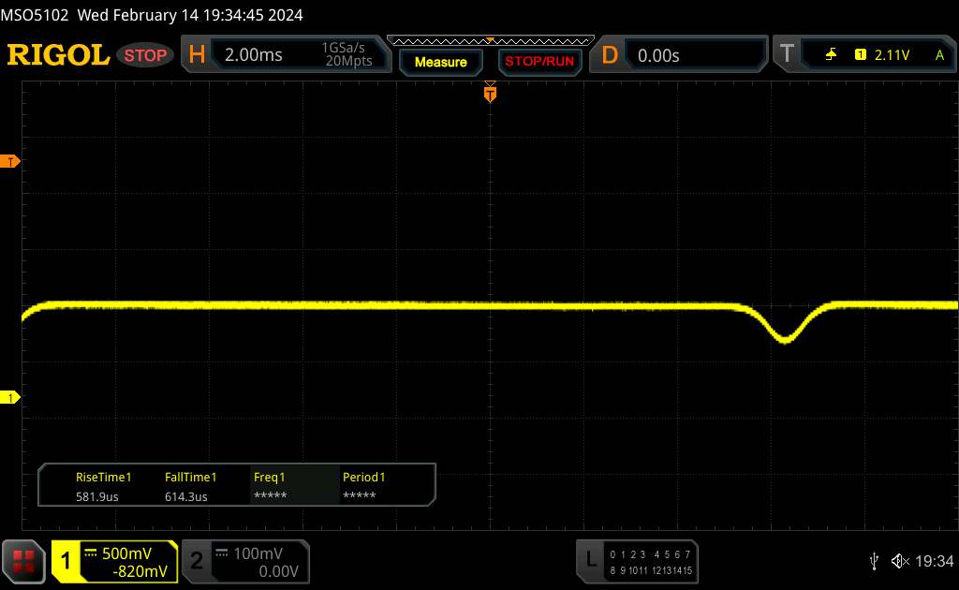The image size is (959, 590).
Task: Click the channel 2 DC coupling icon
Action: [221, 553]
